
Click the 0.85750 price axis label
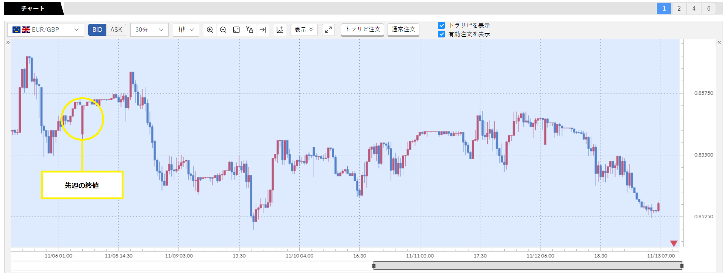(704, 93)
